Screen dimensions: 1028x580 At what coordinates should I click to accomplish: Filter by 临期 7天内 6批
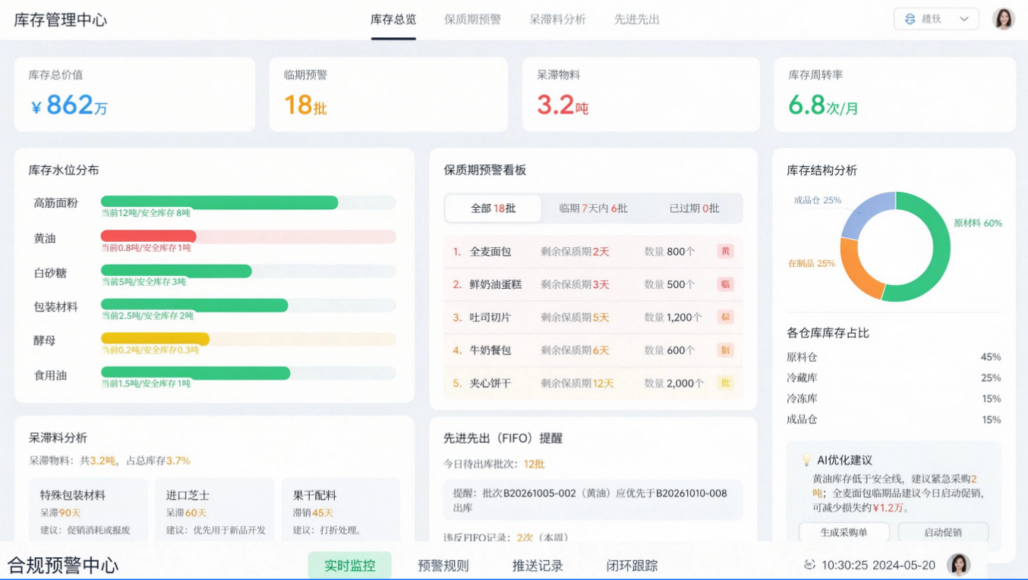click(593, 208)
